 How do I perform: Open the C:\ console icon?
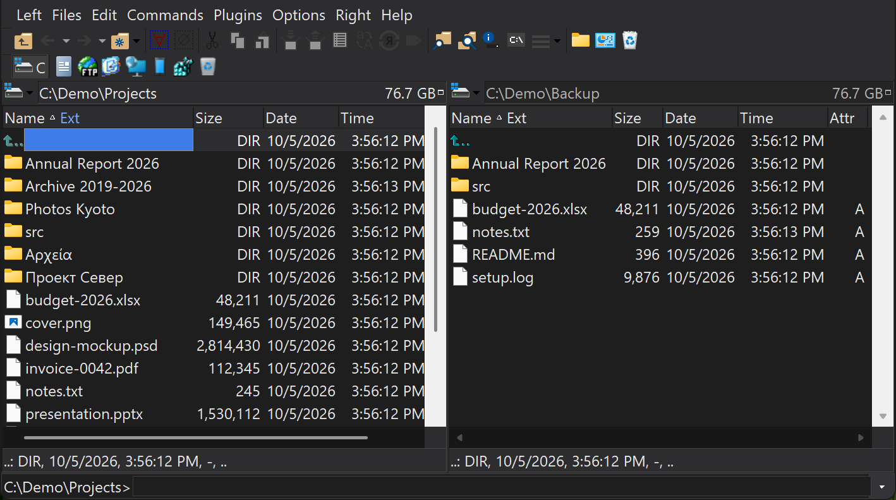[x=516, y=41]
